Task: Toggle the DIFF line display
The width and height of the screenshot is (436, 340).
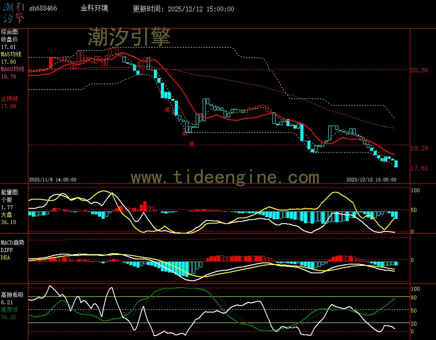Action: click(6, 250)
